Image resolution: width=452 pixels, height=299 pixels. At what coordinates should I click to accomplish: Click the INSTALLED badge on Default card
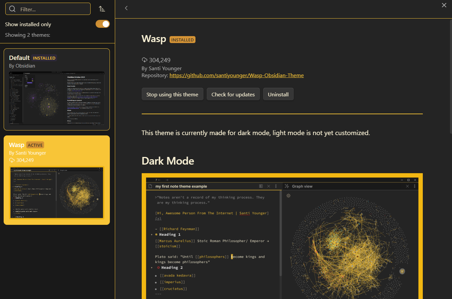[44, 58]
